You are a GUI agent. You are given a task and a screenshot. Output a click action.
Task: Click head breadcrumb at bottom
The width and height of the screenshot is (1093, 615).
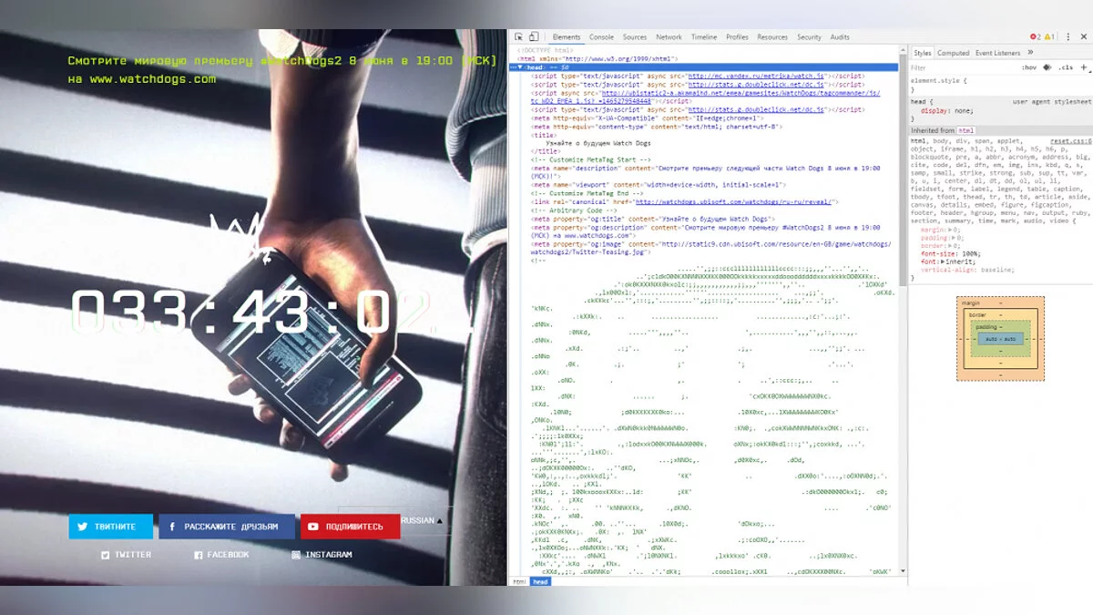click(x=540, y=581)
